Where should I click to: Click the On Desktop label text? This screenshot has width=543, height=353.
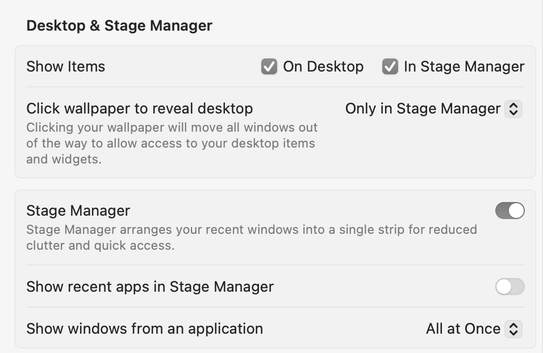coord(323,66)
